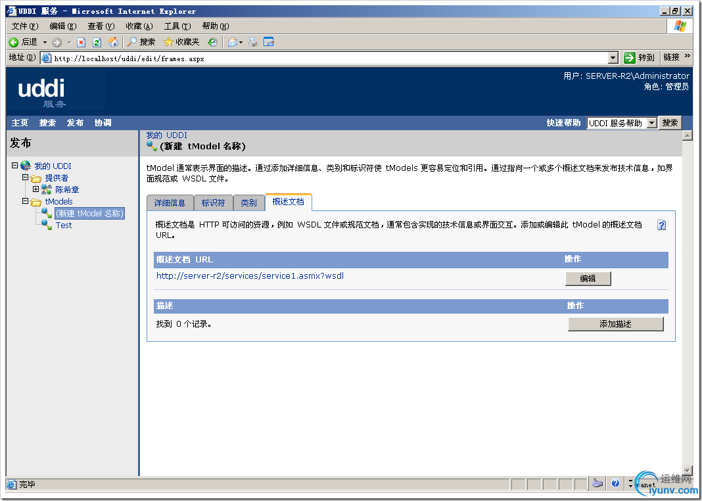Click the folder icon next to 提供者
The image size is (702, 501).
(36, 178)
